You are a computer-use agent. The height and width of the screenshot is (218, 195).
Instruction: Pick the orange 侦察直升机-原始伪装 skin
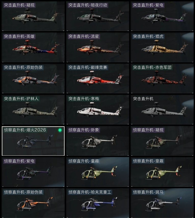[33, 203]
